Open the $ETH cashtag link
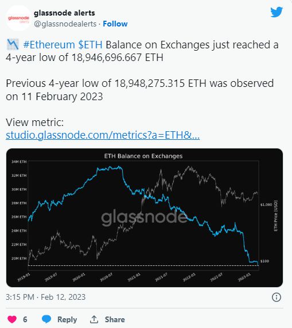The image size is (292, 328). [90, 45]
